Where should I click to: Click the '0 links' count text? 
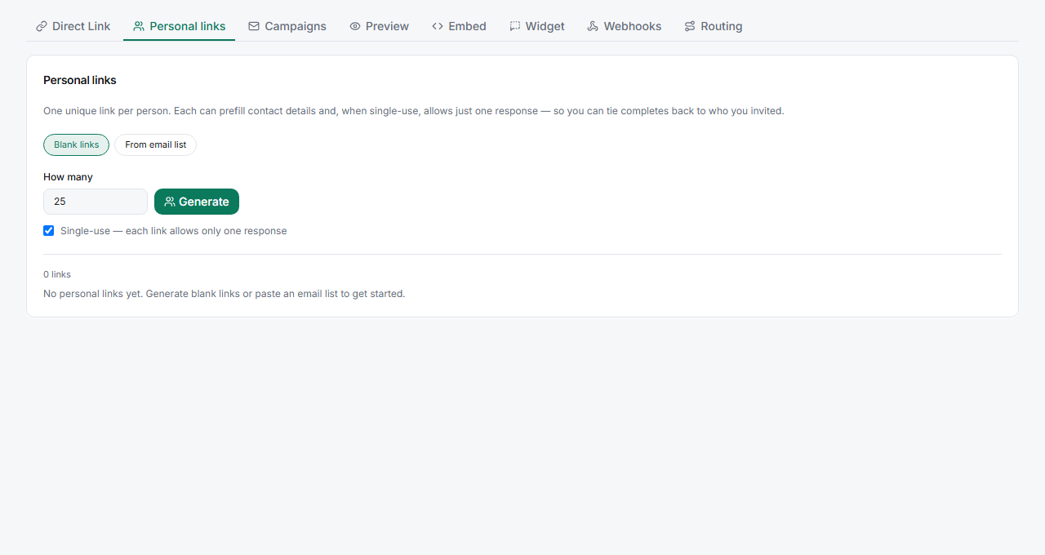tap(57, 274)
